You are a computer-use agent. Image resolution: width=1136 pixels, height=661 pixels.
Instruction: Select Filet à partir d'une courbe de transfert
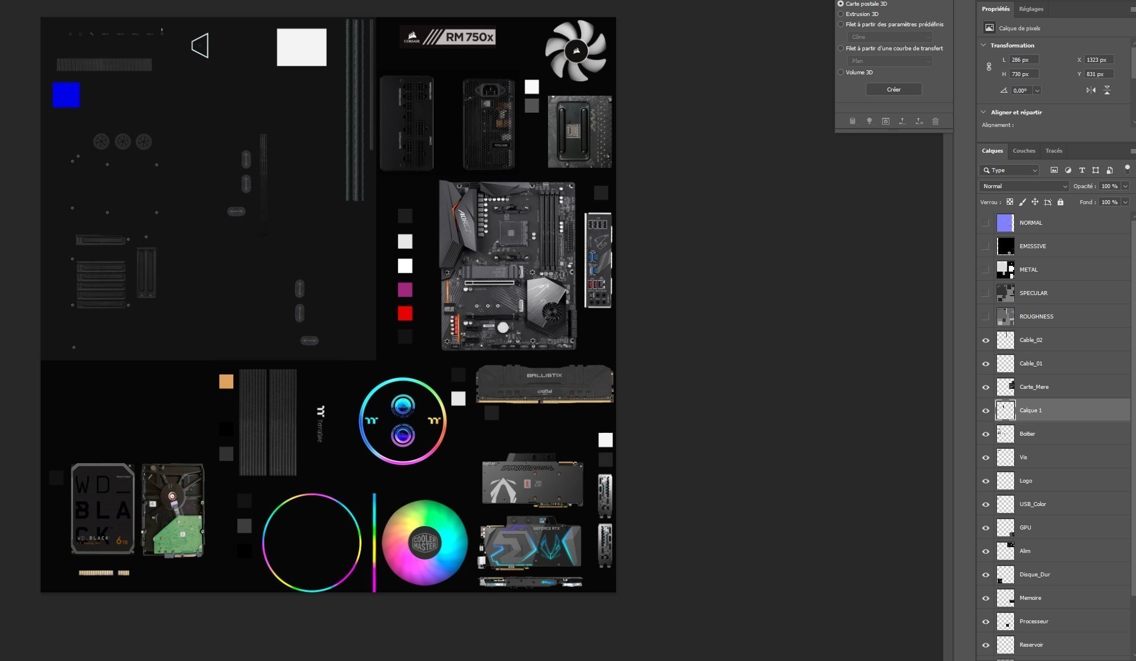pos(841,48)
